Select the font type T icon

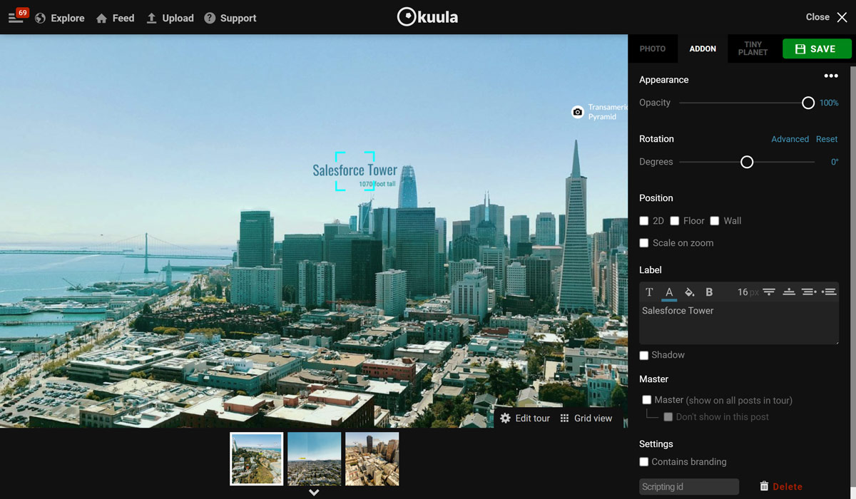click(649, 292)
